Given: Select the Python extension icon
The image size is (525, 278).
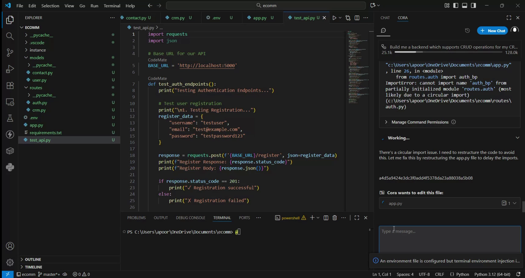Looking at the screenshot, I should click(x=10, y=167).
